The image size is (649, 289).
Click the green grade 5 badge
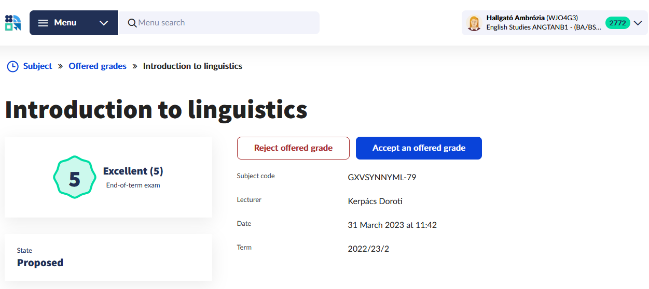(75, 178)
